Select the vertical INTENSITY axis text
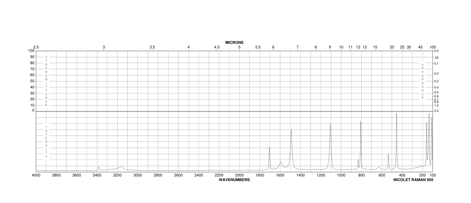 [46, 141]
